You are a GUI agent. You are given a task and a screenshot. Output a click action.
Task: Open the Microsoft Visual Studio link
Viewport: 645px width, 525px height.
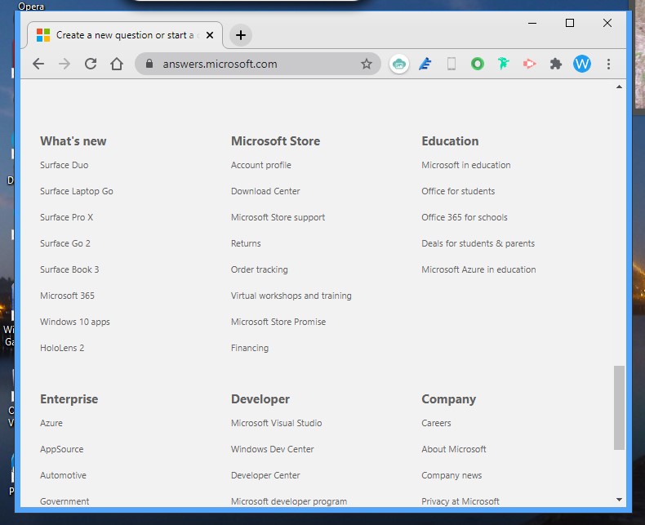pos(277,423)
